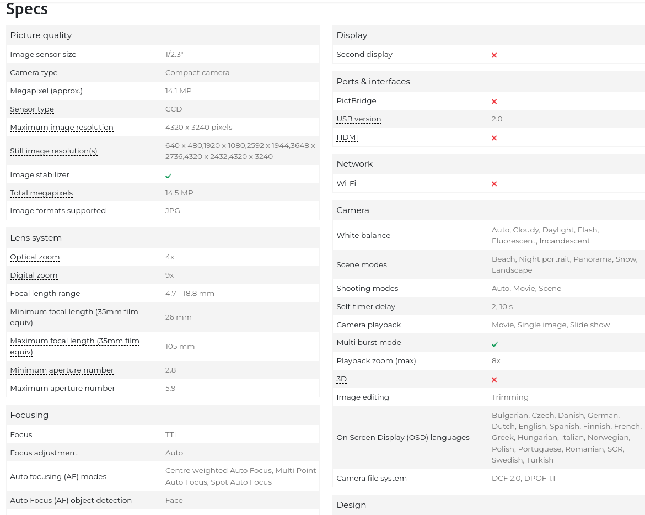This screenshot has width=645, height=515.
Task: Click the red X beside PictBridge
Action: (x=494, y=102)
